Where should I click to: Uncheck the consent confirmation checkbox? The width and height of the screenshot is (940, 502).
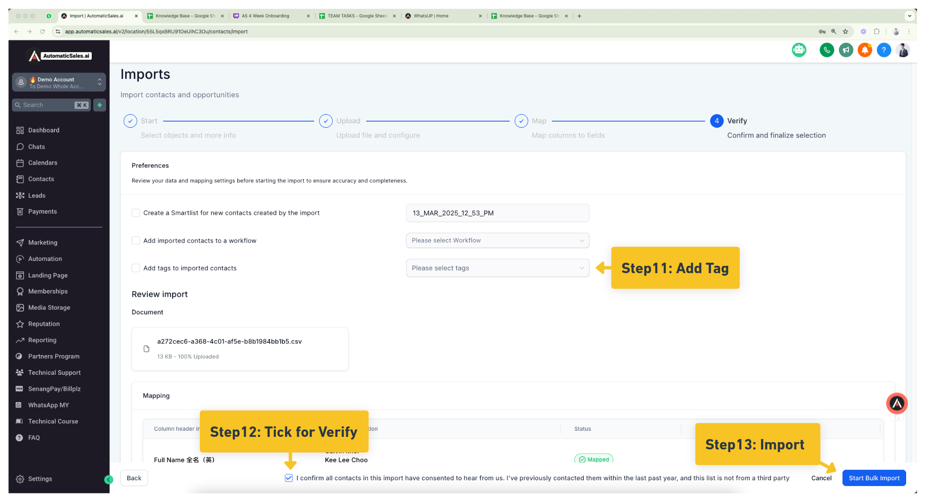pyautogui.click(x=289, y=478)
